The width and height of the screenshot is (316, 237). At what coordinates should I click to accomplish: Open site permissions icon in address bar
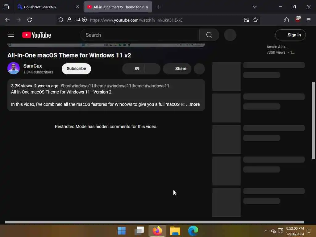[78, 20]
